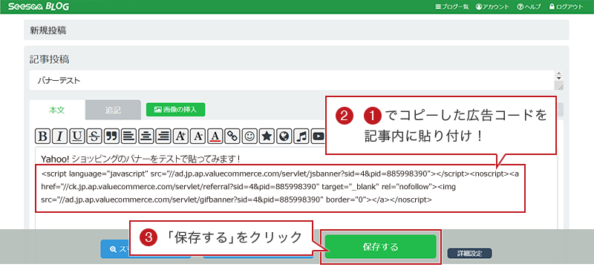
Task: Open the emoji smiley picker
Action: pyautogui.click(x=249, y=136)
